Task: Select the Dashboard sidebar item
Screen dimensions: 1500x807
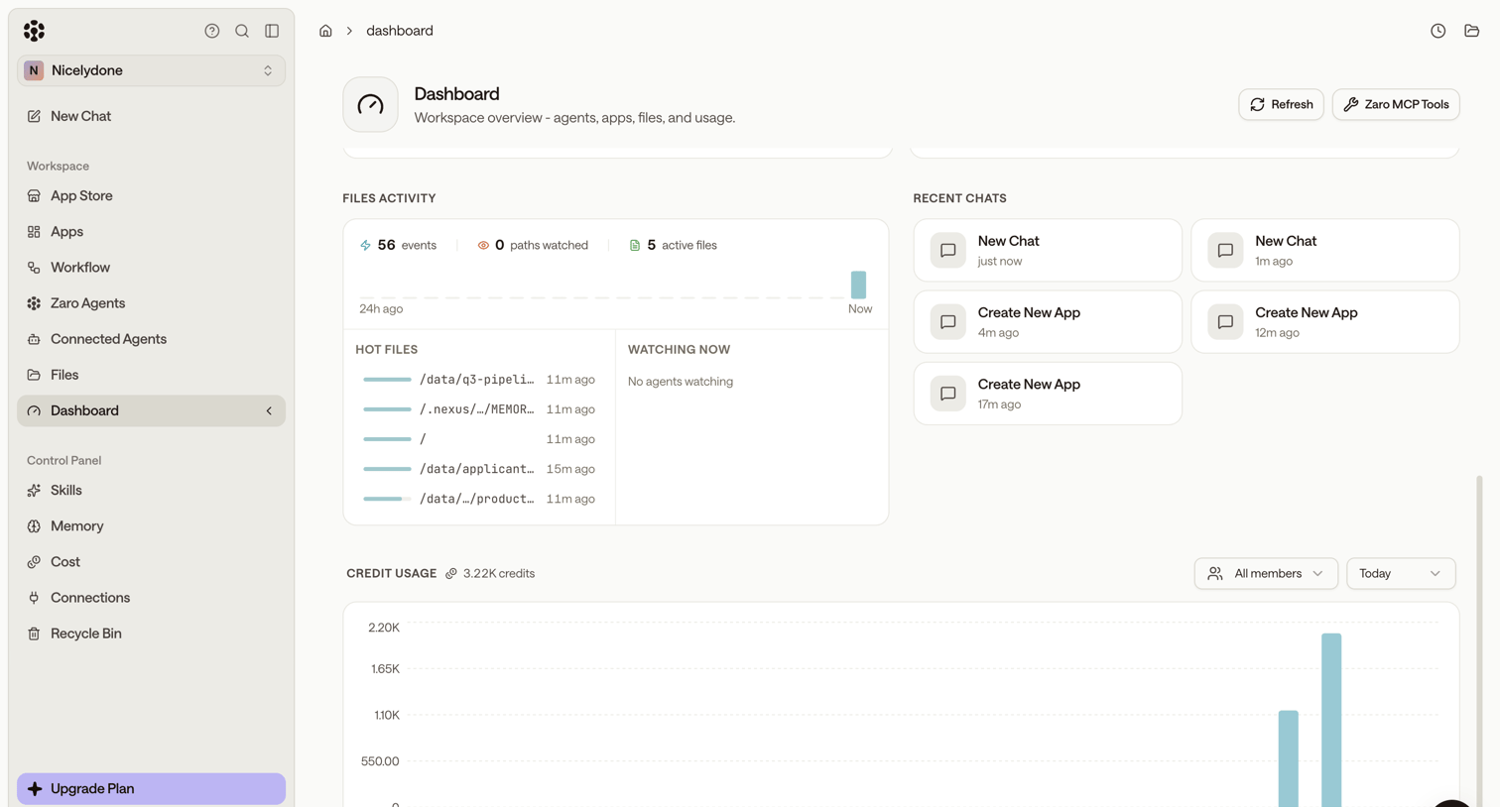Action: (151, 410)
